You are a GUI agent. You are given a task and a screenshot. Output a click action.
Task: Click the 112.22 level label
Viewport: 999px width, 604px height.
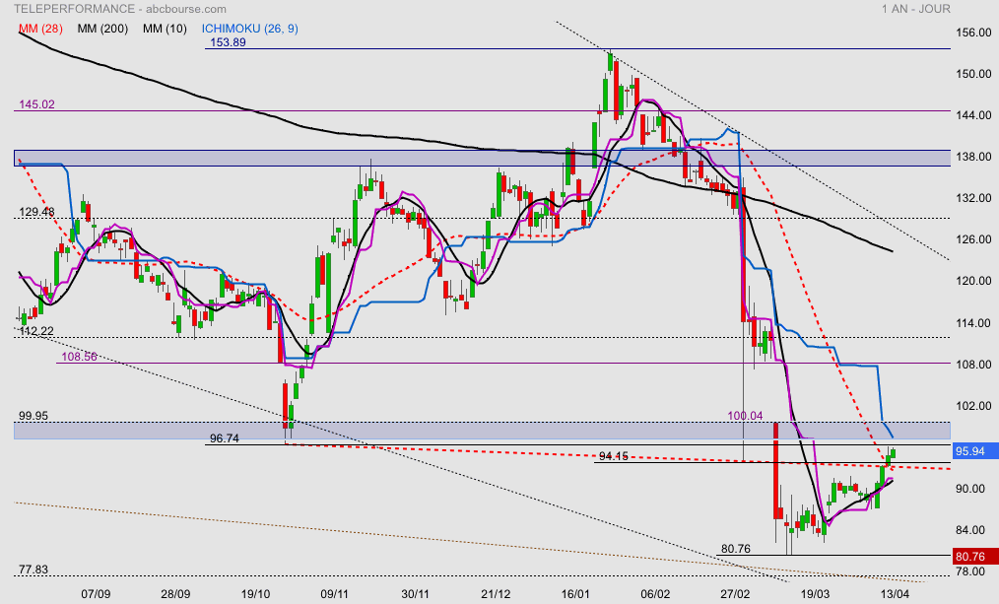[37, 331]
